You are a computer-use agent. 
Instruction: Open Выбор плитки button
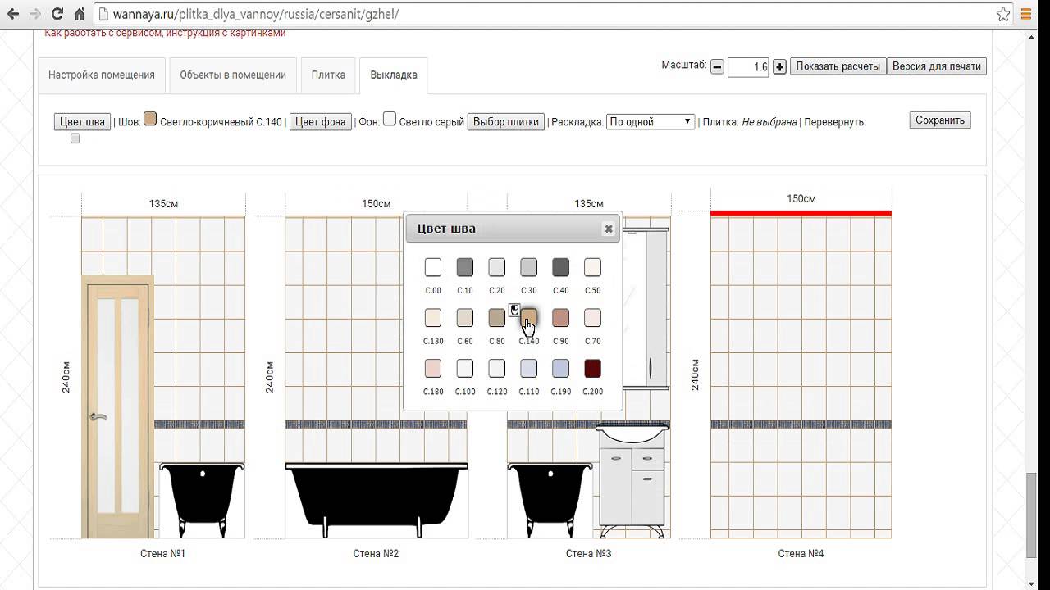(506, 122)
